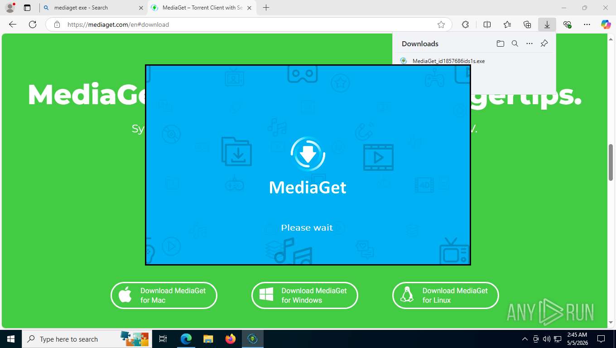Open the Edge profile avatar

10,8
